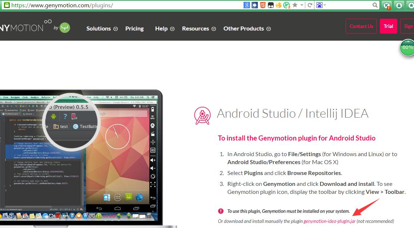
Task: Click the Baidu paw search engine icon
Action: [x=319, y=5]
